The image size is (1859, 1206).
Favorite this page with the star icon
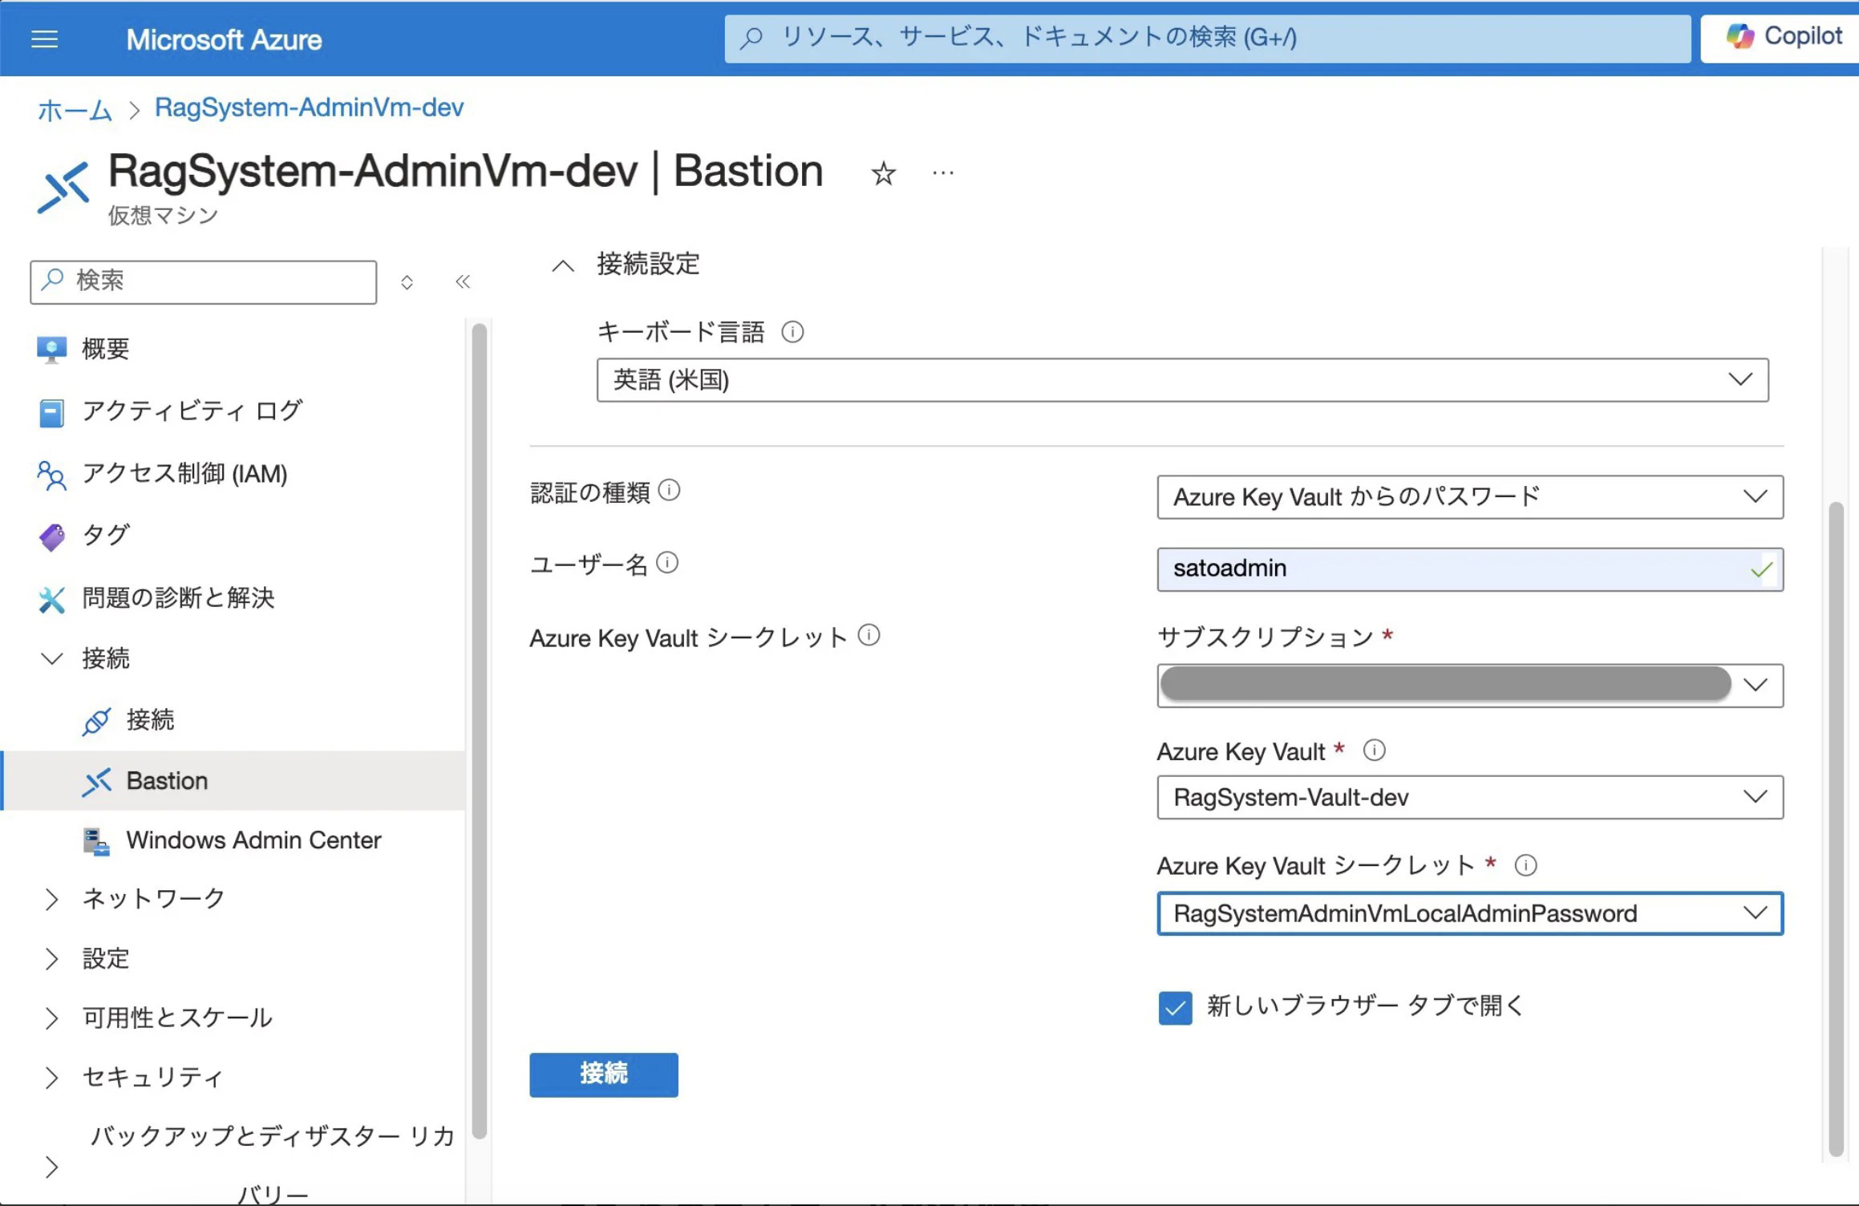(883, 173)
